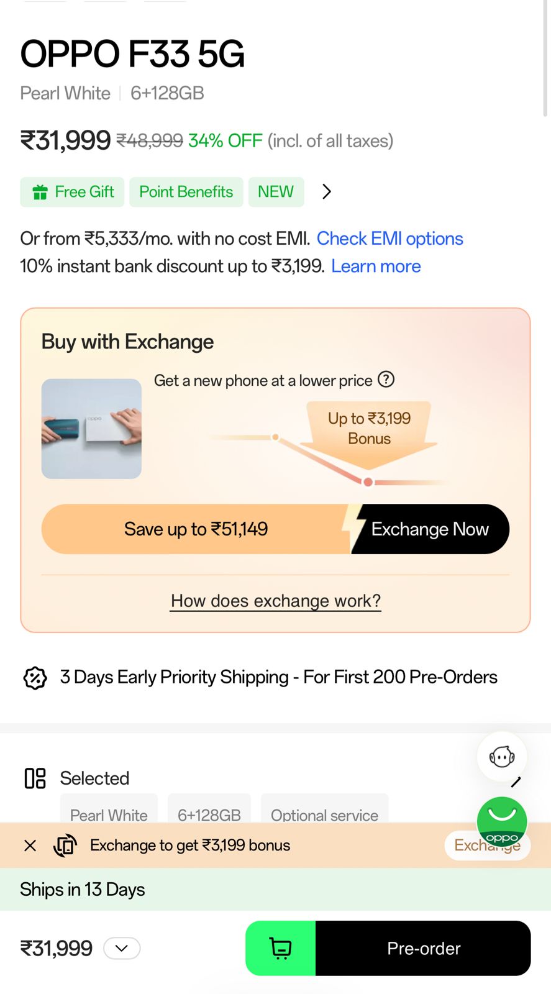Tap the phone exchange thumbnail image
551x994 pixels.
click(91, 429)
